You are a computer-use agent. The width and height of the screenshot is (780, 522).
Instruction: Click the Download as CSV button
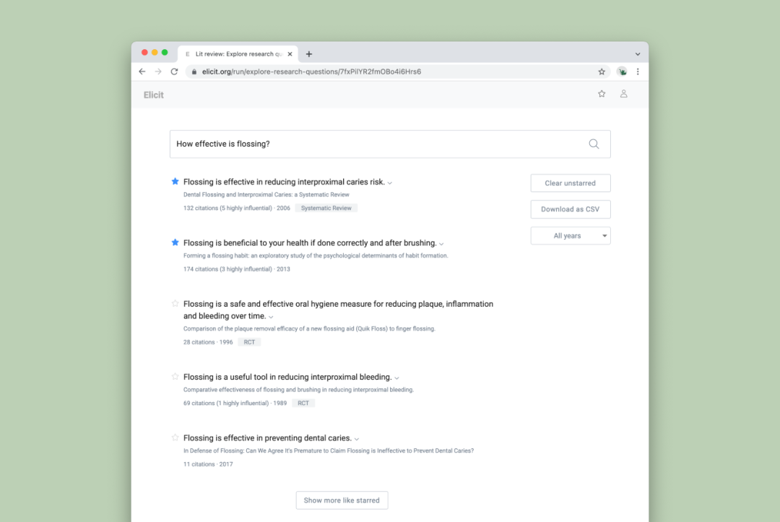point(570,209)
